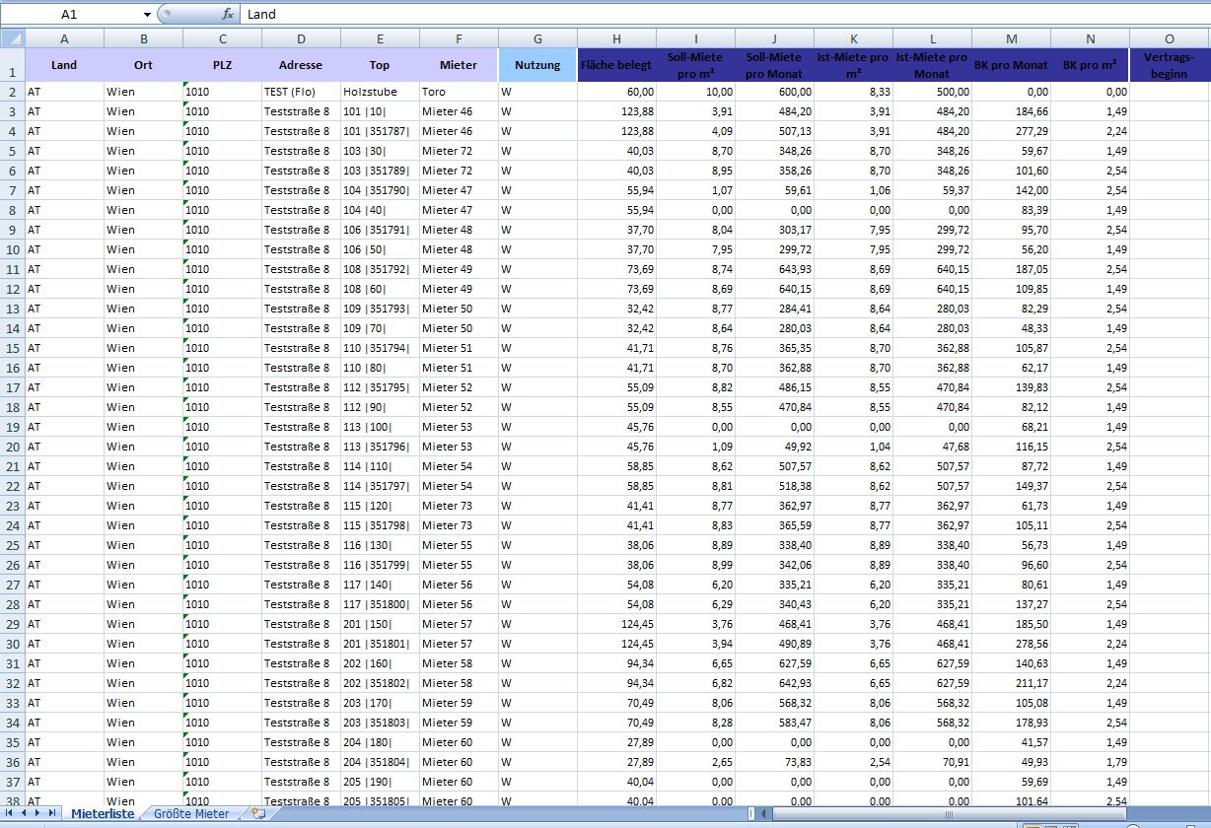The image size is (1211, 828).
Task: Select the Vertragsbeginn header cell
Action: pyautogui.click(x=1170, y=65)
